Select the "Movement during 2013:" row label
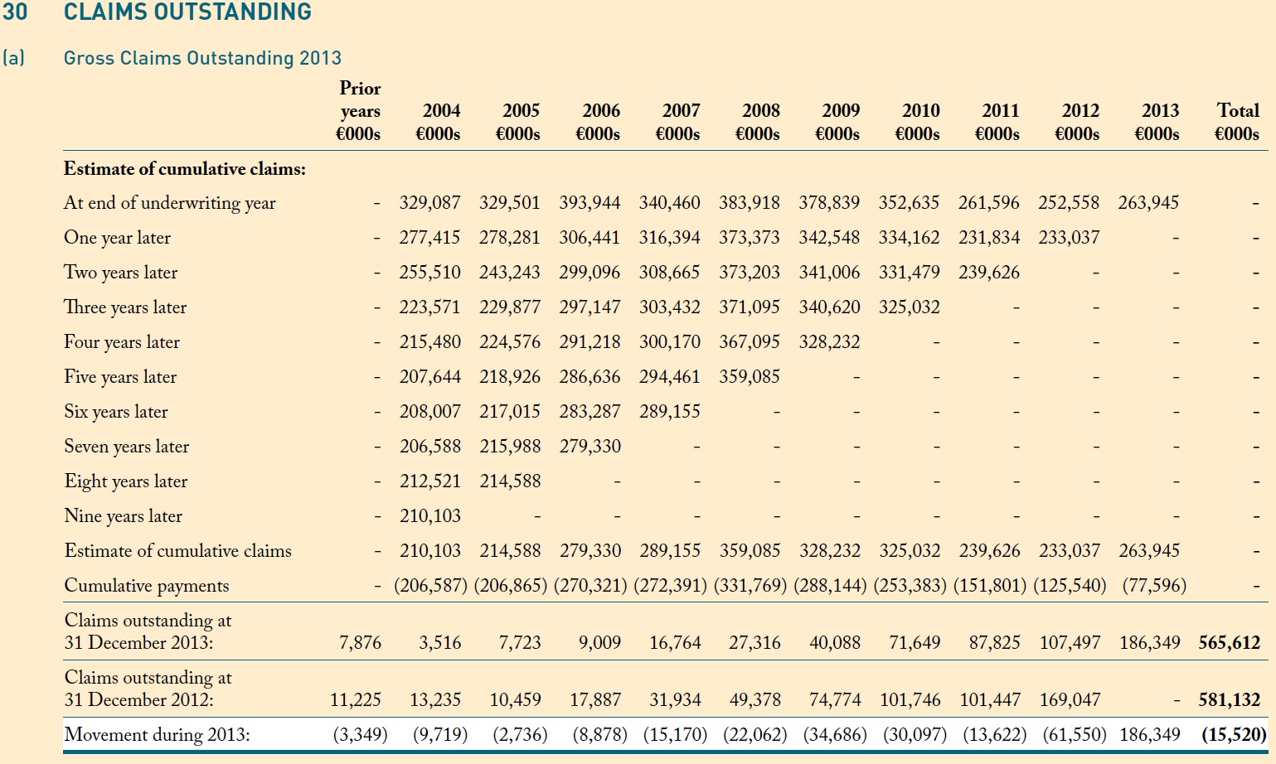The width and height of the screenshot is (1276, 764). tap(157, 735)
